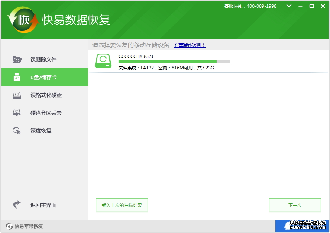Click the 下一步 button

295,205
